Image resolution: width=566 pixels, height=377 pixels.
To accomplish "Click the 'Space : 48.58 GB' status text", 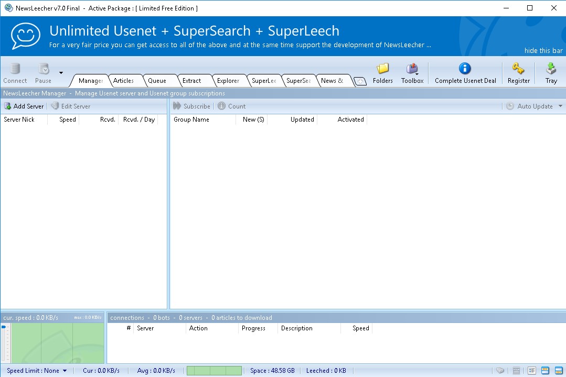I will [272, 371].
